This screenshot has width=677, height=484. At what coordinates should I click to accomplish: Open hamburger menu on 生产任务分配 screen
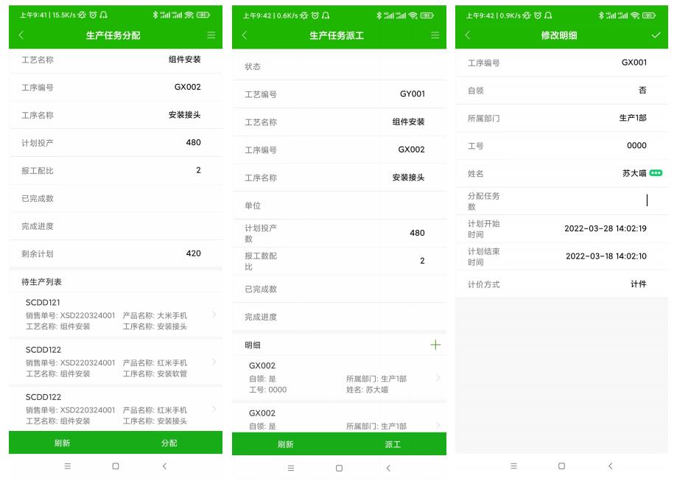[x=211, y=35]
